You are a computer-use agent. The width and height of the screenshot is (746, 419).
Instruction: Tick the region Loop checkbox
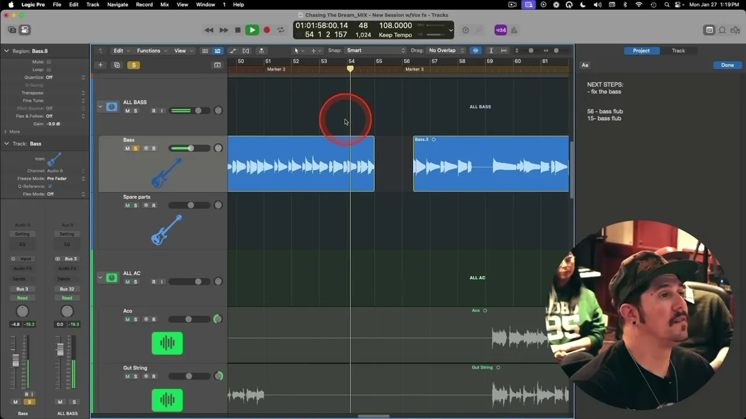tap(48, 69)
